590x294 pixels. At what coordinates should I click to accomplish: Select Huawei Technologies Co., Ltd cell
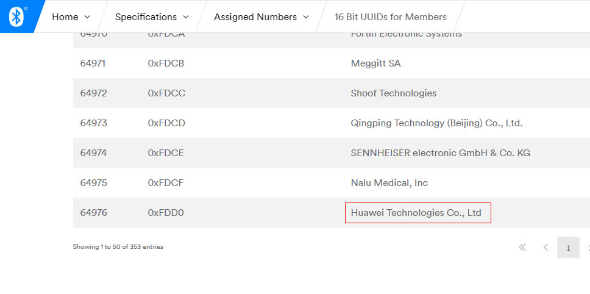pyautogui.click(x=416, y=213)
